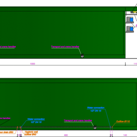Select lower 'Transport and crane handles' label
The width and height of the screenshot is (137, 137).
pyautogui.click(x=78, y=121)
